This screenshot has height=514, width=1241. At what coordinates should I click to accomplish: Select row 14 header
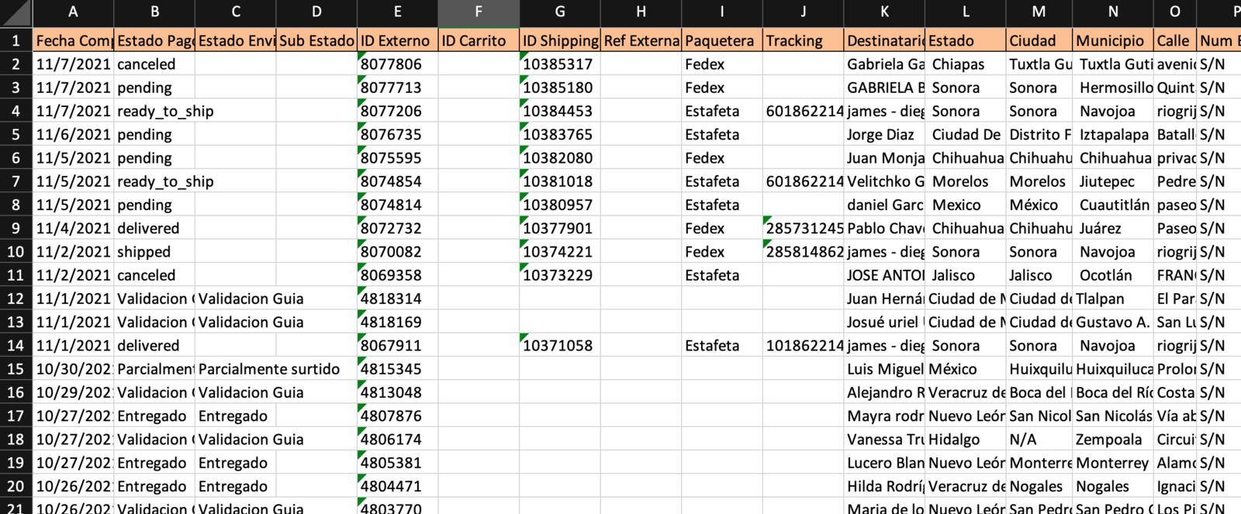[16, 346]
